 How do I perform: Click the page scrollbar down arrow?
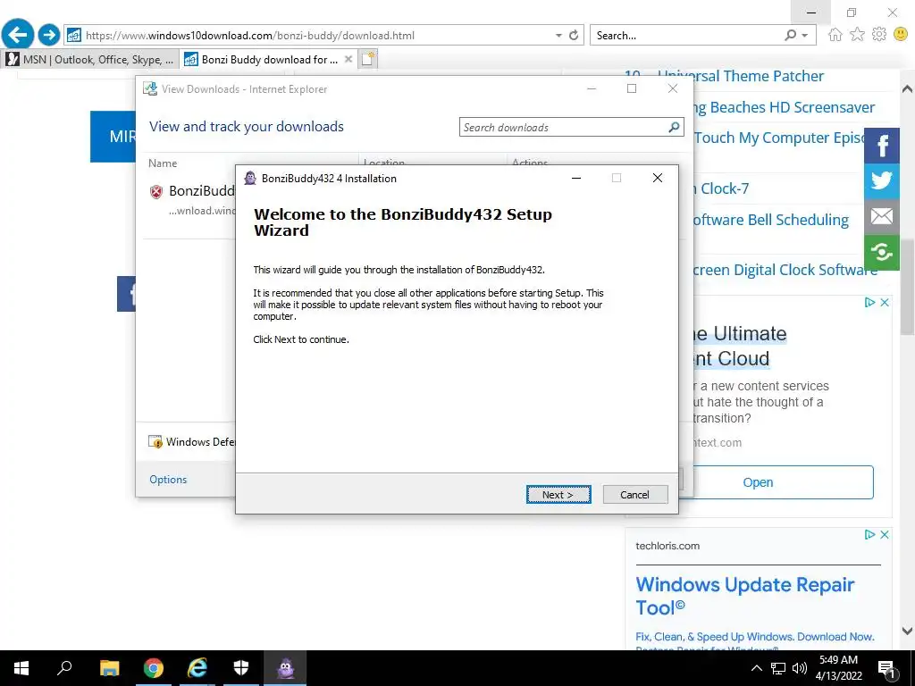tap(908, 631)
